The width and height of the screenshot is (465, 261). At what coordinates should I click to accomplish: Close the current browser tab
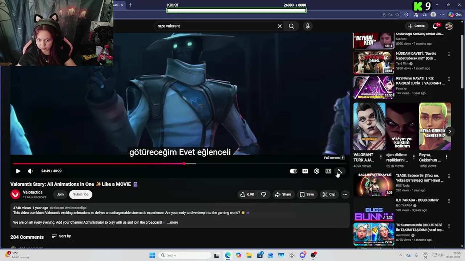(x=122, y=5)
